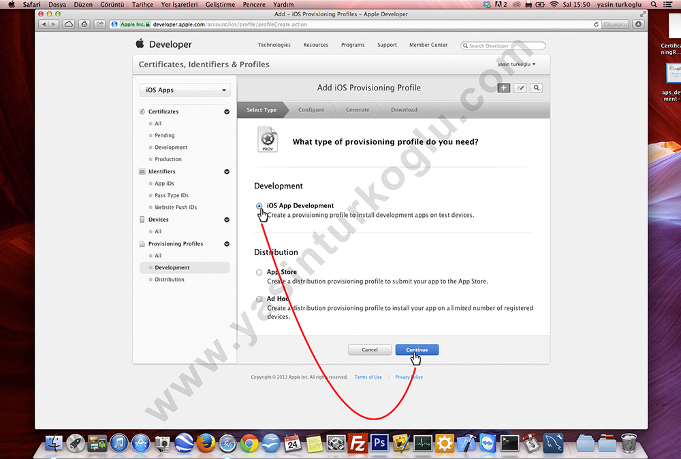This screenshot has height=459, width=681.
Task: Click the Safari home icon
Action: [x=84, y=24]
